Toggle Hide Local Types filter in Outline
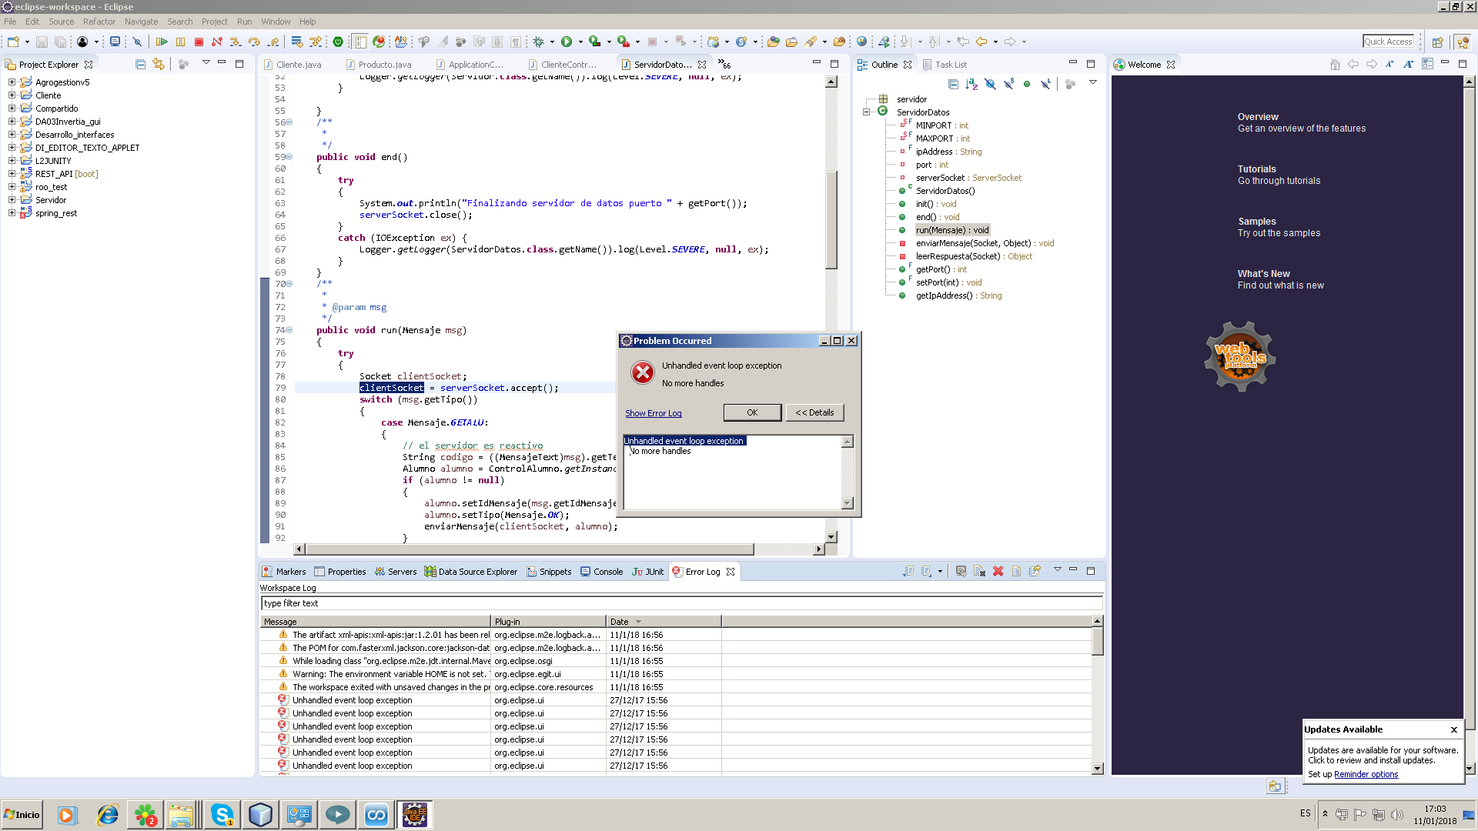This screenshot has width=1478, height=831. coord(1045,85)
